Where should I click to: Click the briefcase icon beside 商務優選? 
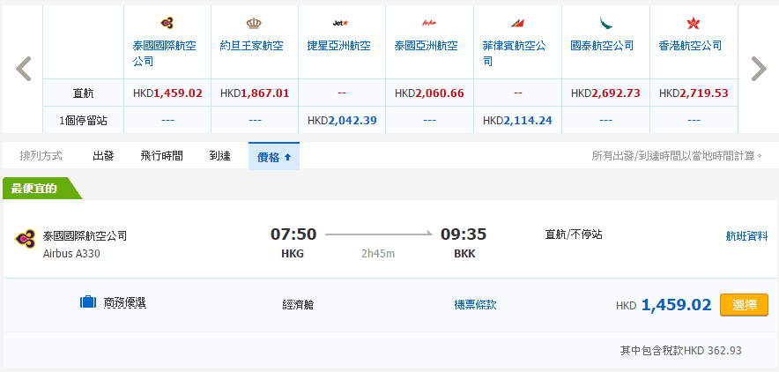(x=88, y=303)
